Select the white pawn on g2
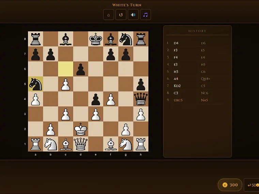Screen dimensions: 259x194 coord(126,129)
